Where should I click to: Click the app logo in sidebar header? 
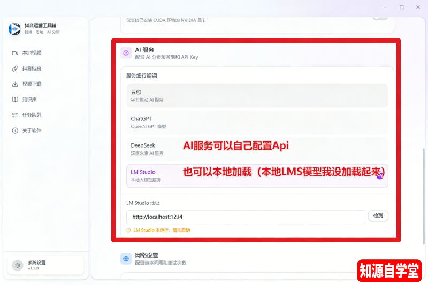coord(15,29)
